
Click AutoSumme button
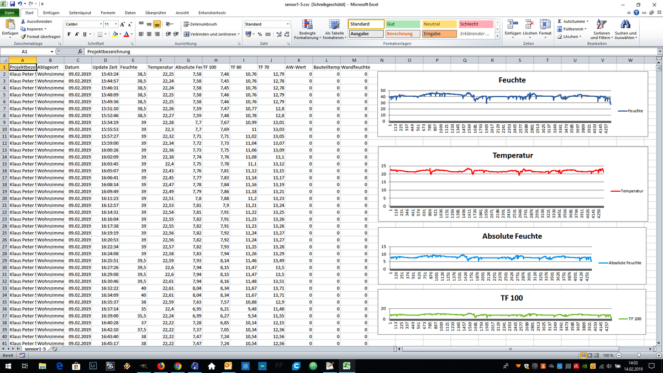[573, 21]
